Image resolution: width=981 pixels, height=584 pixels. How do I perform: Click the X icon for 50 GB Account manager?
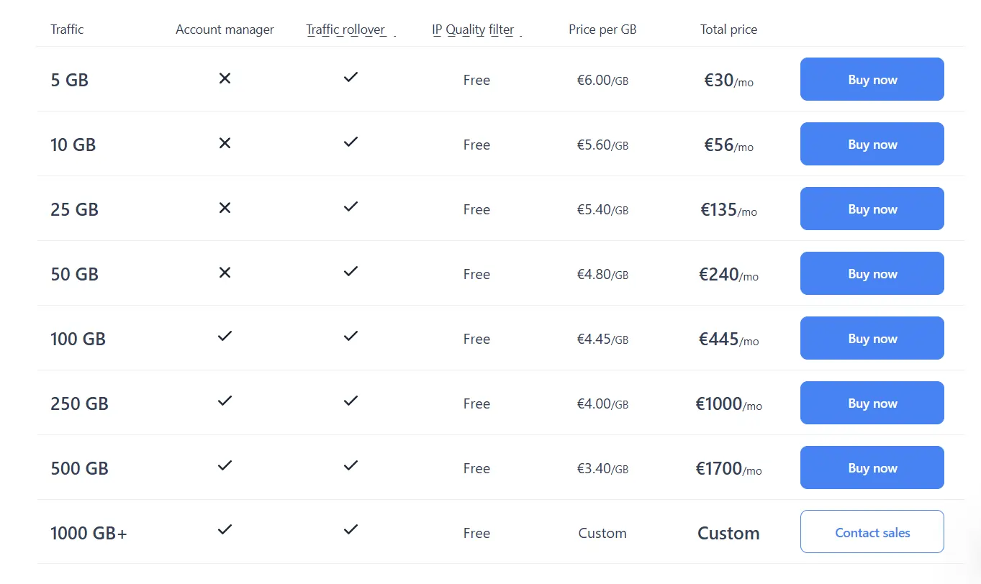click(x=225, y=272)
